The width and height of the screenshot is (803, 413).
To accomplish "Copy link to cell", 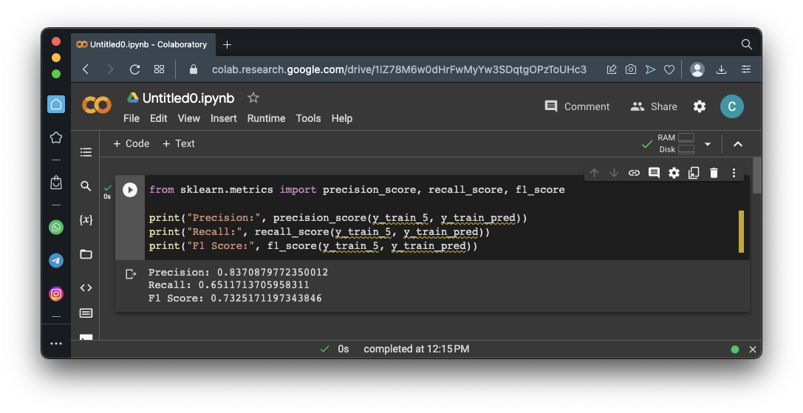I will (634, 173).
